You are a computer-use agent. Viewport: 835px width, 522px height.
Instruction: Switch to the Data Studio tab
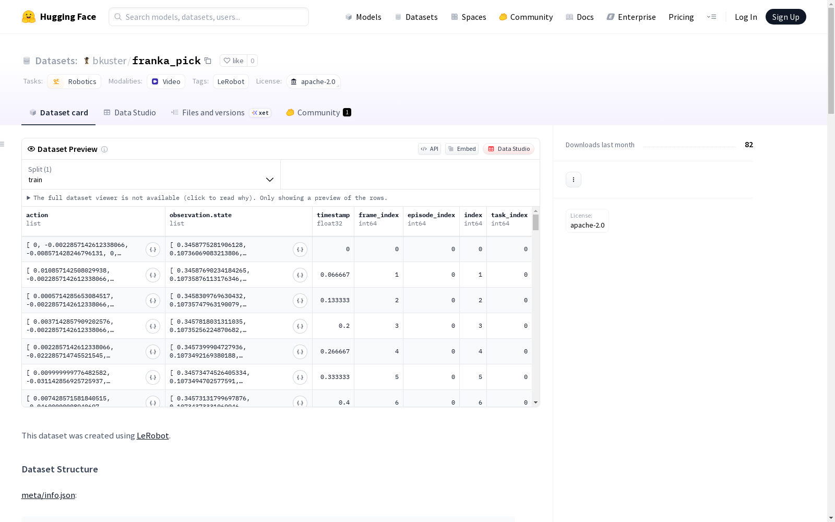coord(130,113)
